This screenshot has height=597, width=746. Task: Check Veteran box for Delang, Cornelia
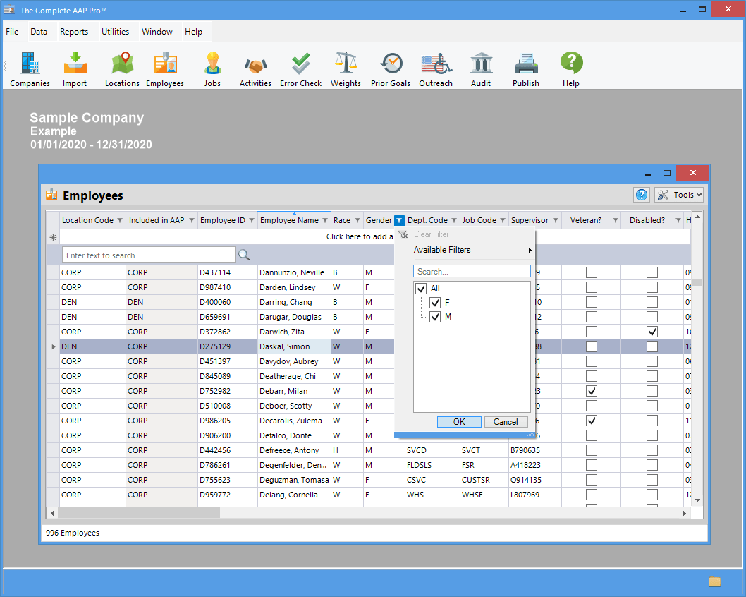click(592, 495)
